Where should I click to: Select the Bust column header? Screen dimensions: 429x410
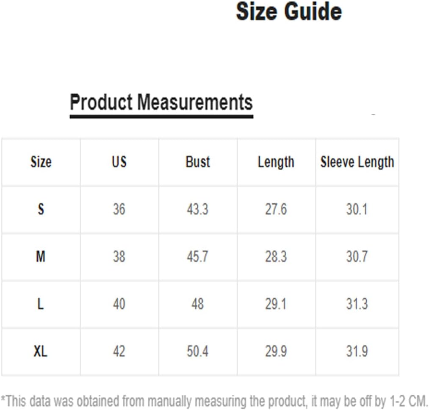point(197,162)
